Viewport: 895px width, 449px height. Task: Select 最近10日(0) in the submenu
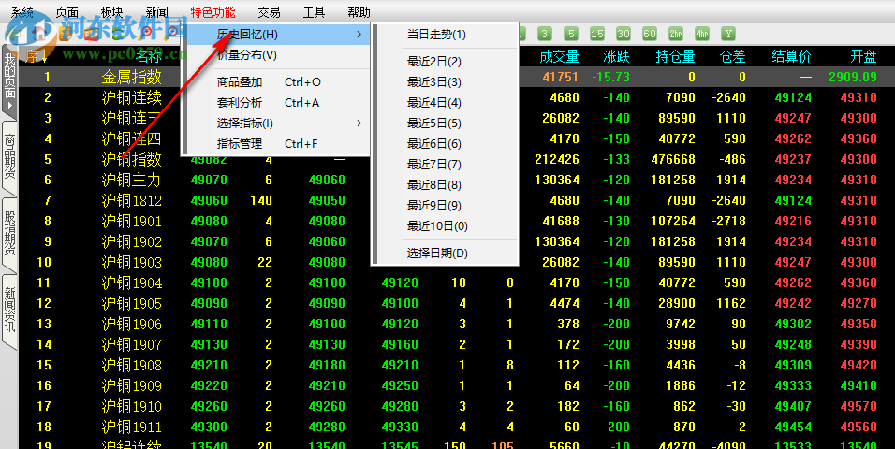tap(446, 226)
